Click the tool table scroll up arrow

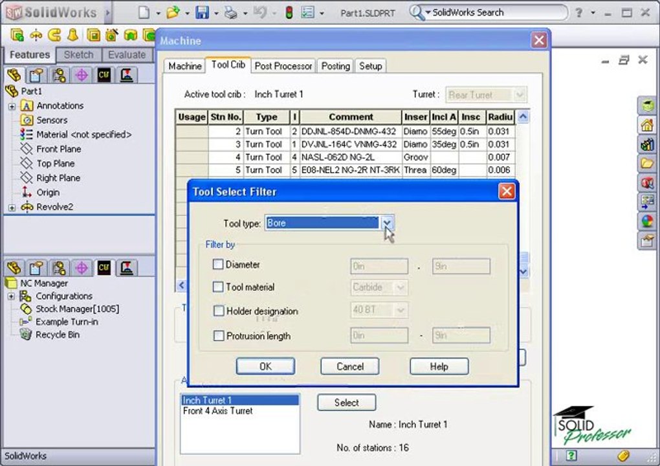(523, 116)
